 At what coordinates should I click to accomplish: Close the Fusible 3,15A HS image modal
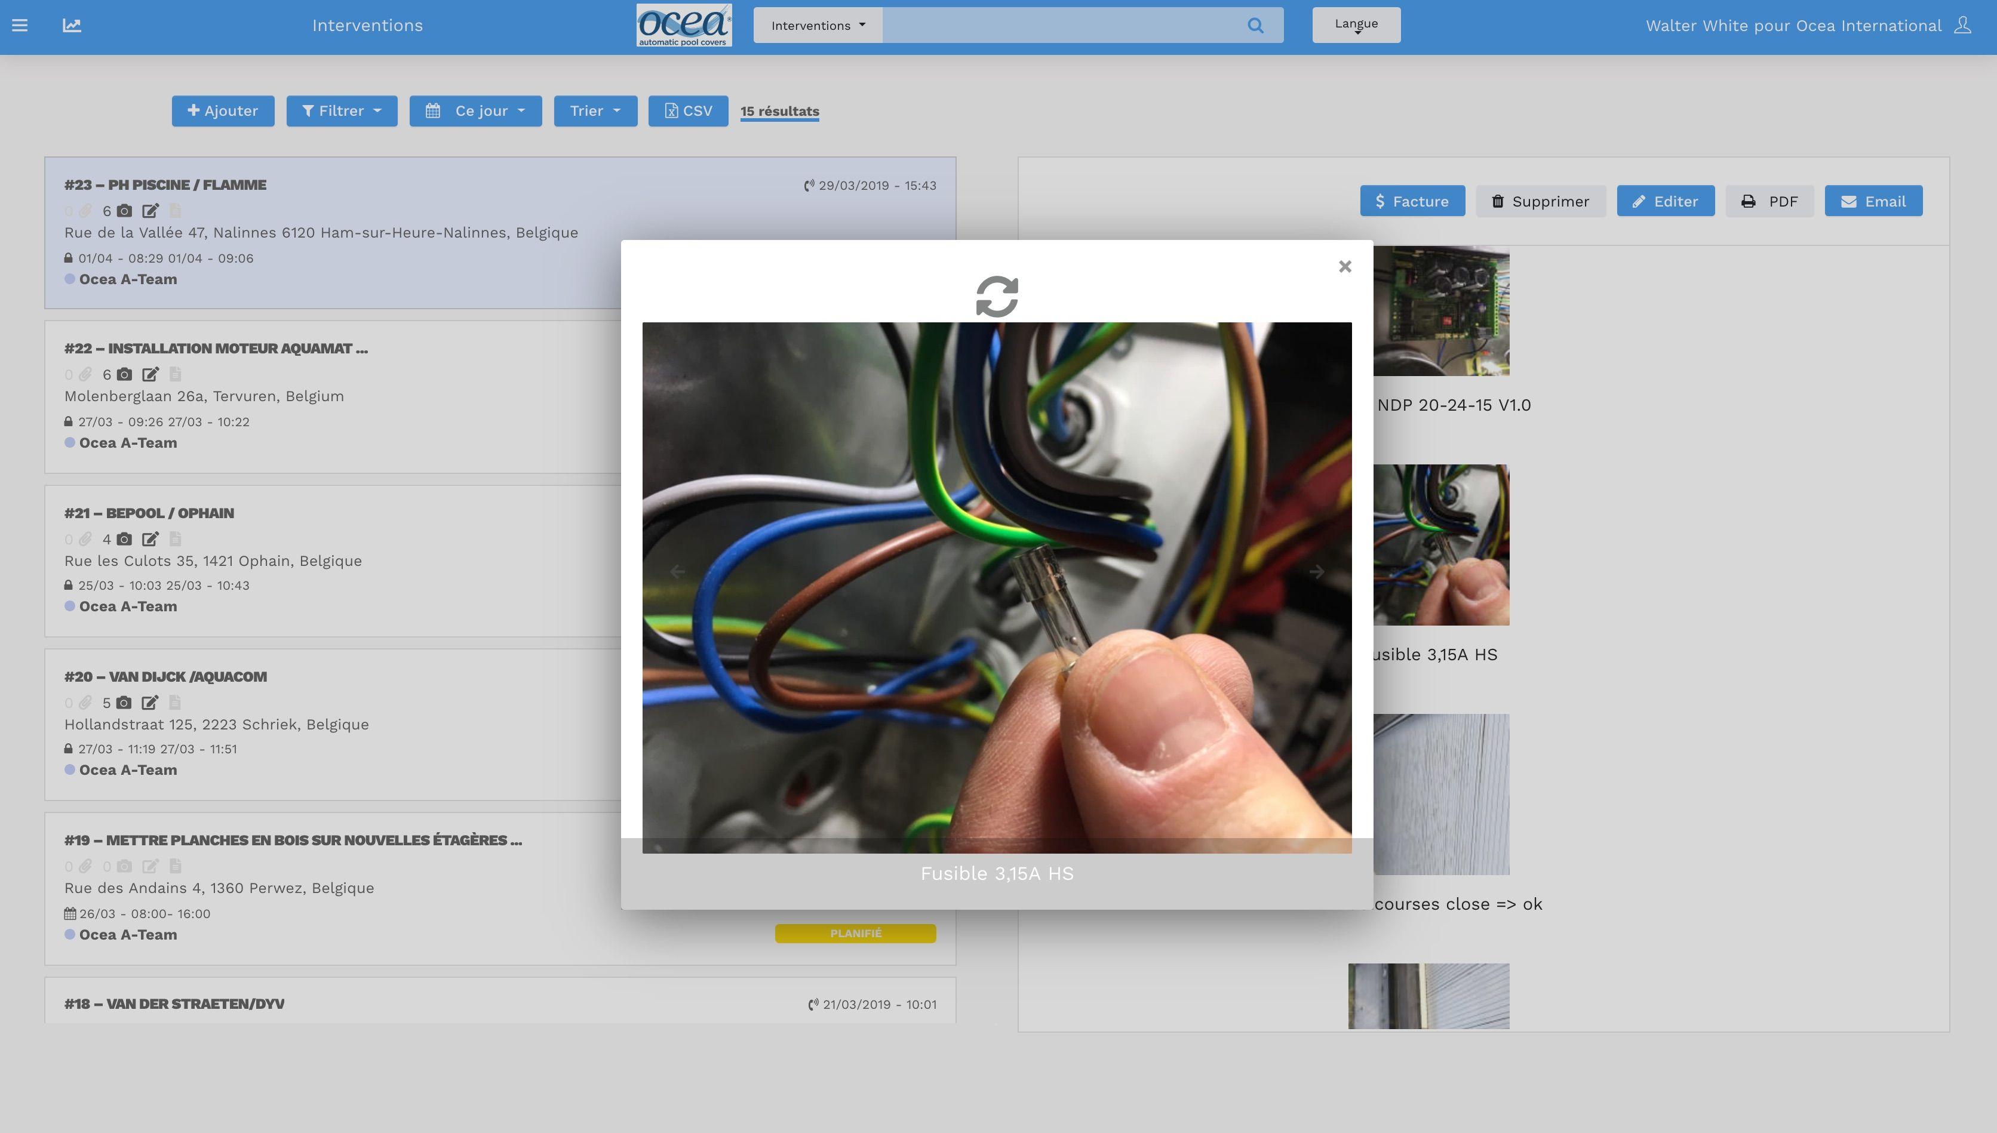click(x=1344, y=266)
